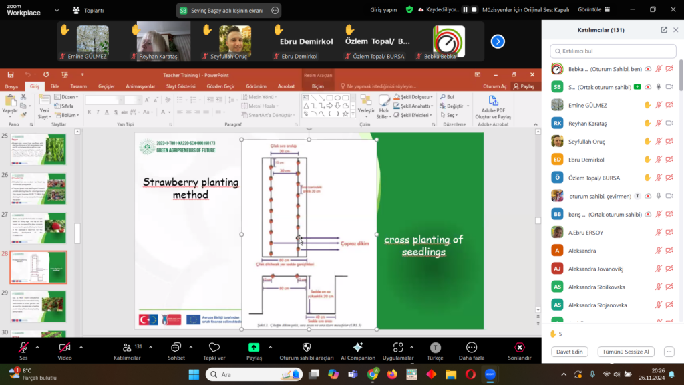Show next participants with the blue arrow
Screen dimensions: 684x385
coord(498,41)
